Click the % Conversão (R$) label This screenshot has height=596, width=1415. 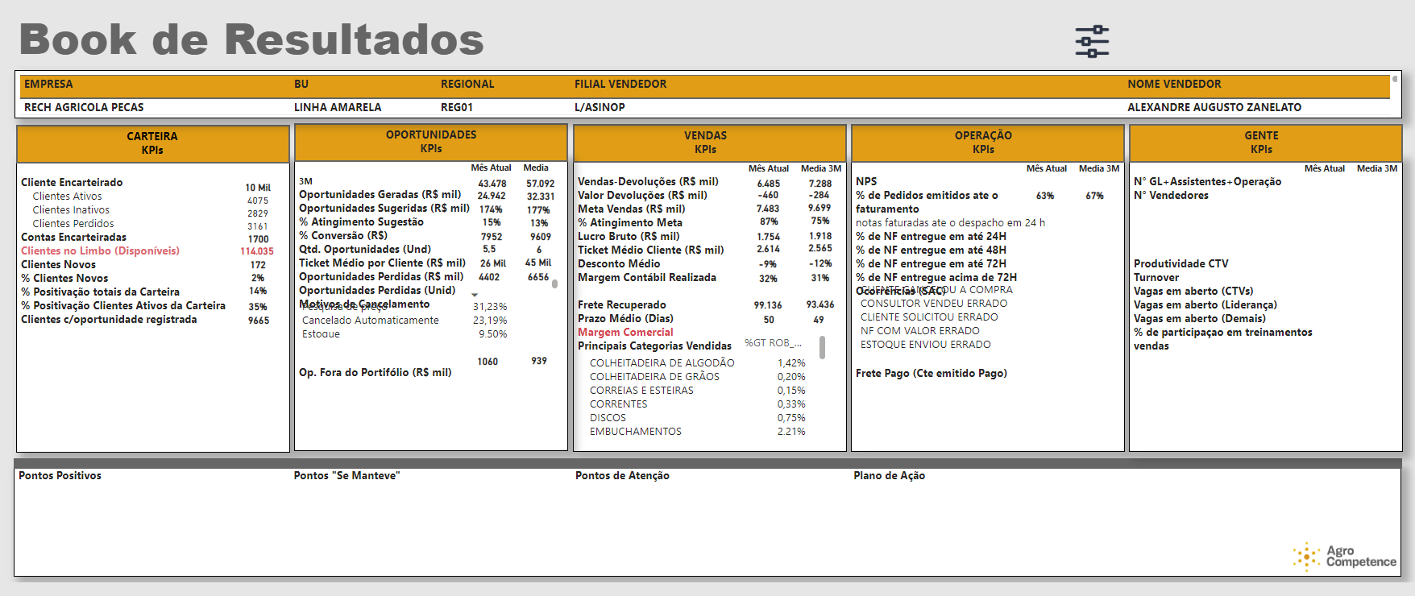(343, 236)
